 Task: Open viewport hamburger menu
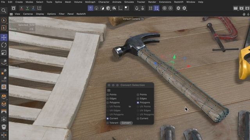[11, 14]
